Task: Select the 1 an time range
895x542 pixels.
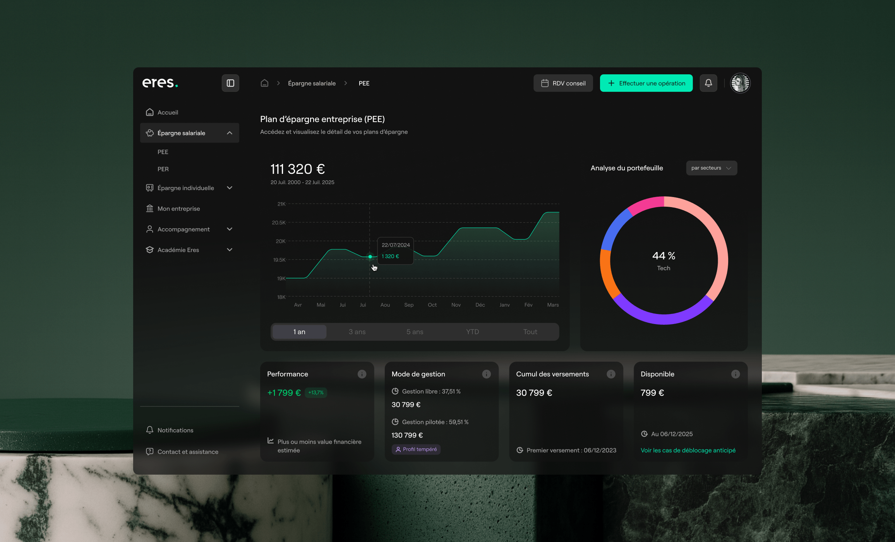Action: (299, 332)
